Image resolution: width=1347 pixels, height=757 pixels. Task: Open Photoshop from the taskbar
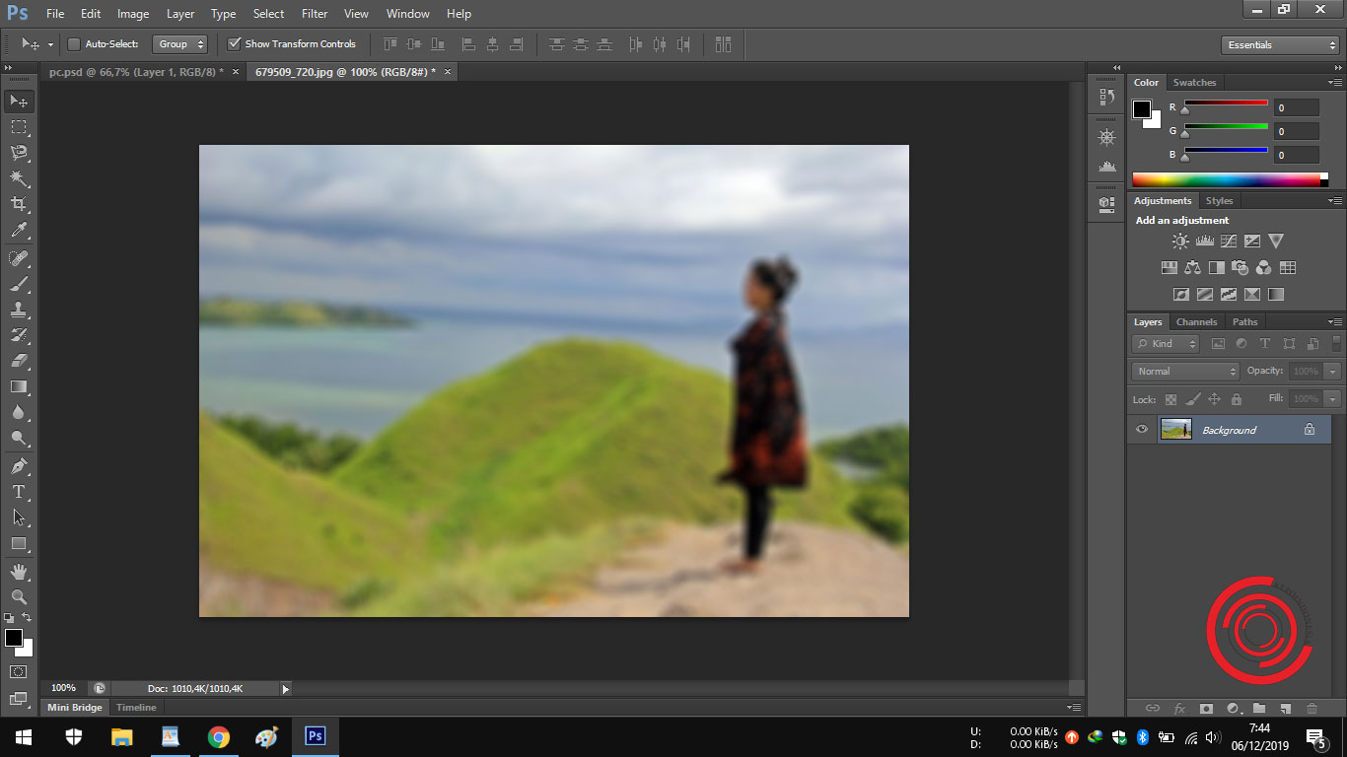click(x=315, y=736)
